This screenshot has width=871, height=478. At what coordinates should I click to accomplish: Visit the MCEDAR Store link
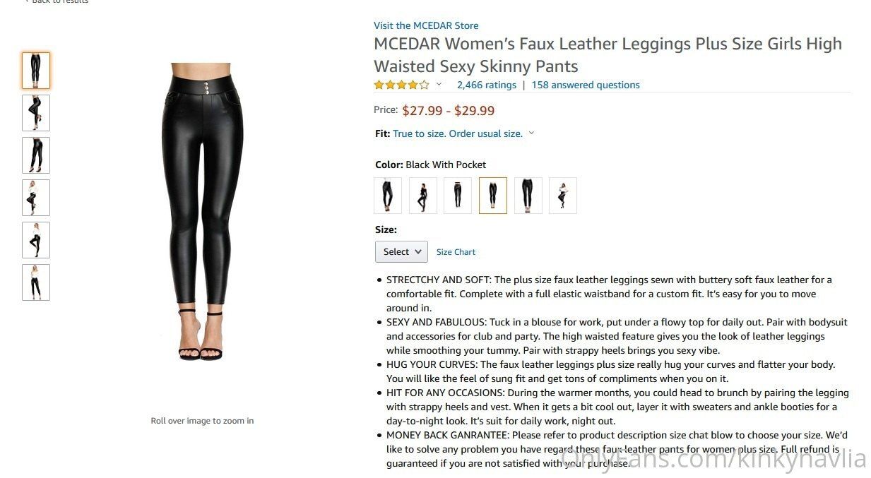(426, 25)
